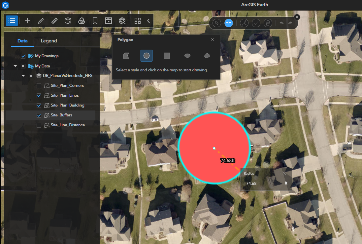
Task: Click the Radius value input field
Action: (263, 183)
